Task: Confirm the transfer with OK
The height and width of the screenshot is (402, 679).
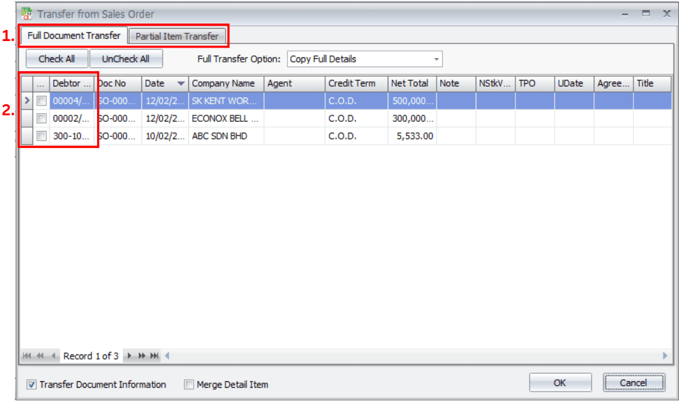Action: pos(559,382)
